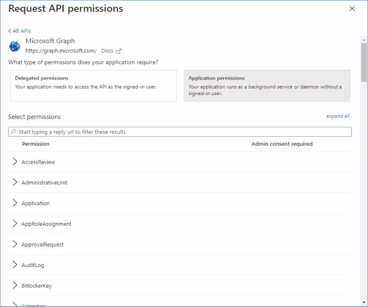Expand the BitlockerKey permissions chevron

15,286
